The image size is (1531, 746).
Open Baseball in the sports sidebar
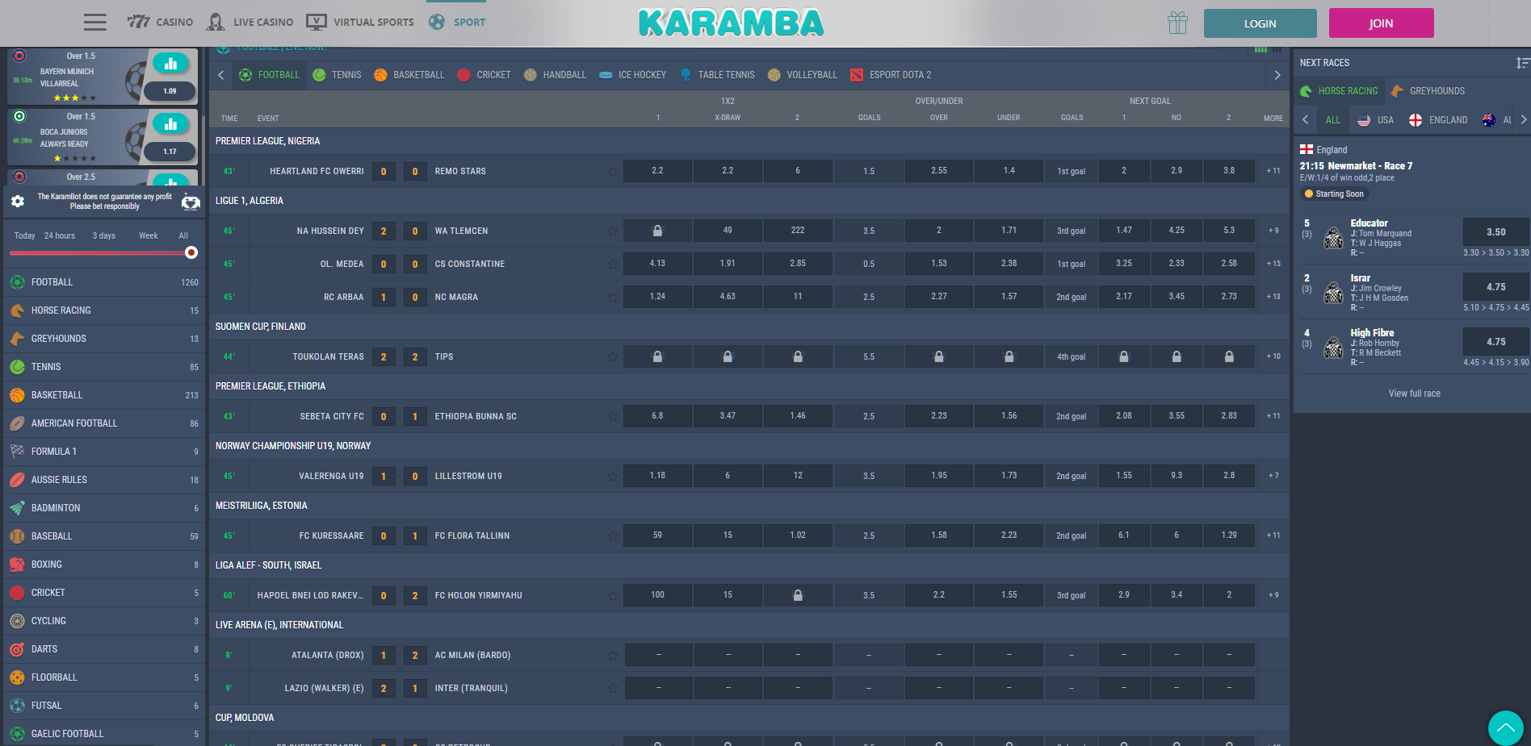click(x=104, y=536)
